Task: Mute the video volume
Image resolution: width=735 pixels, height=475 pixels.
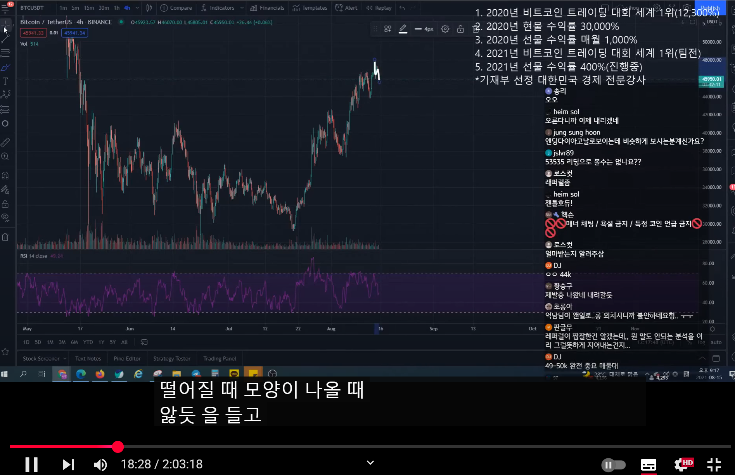Action: [x=100, y=464]
